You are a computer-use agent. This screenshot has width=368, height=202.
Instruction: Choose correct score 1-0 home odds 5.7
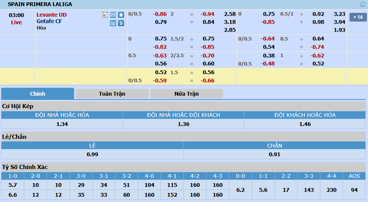[x=13, y=185]
